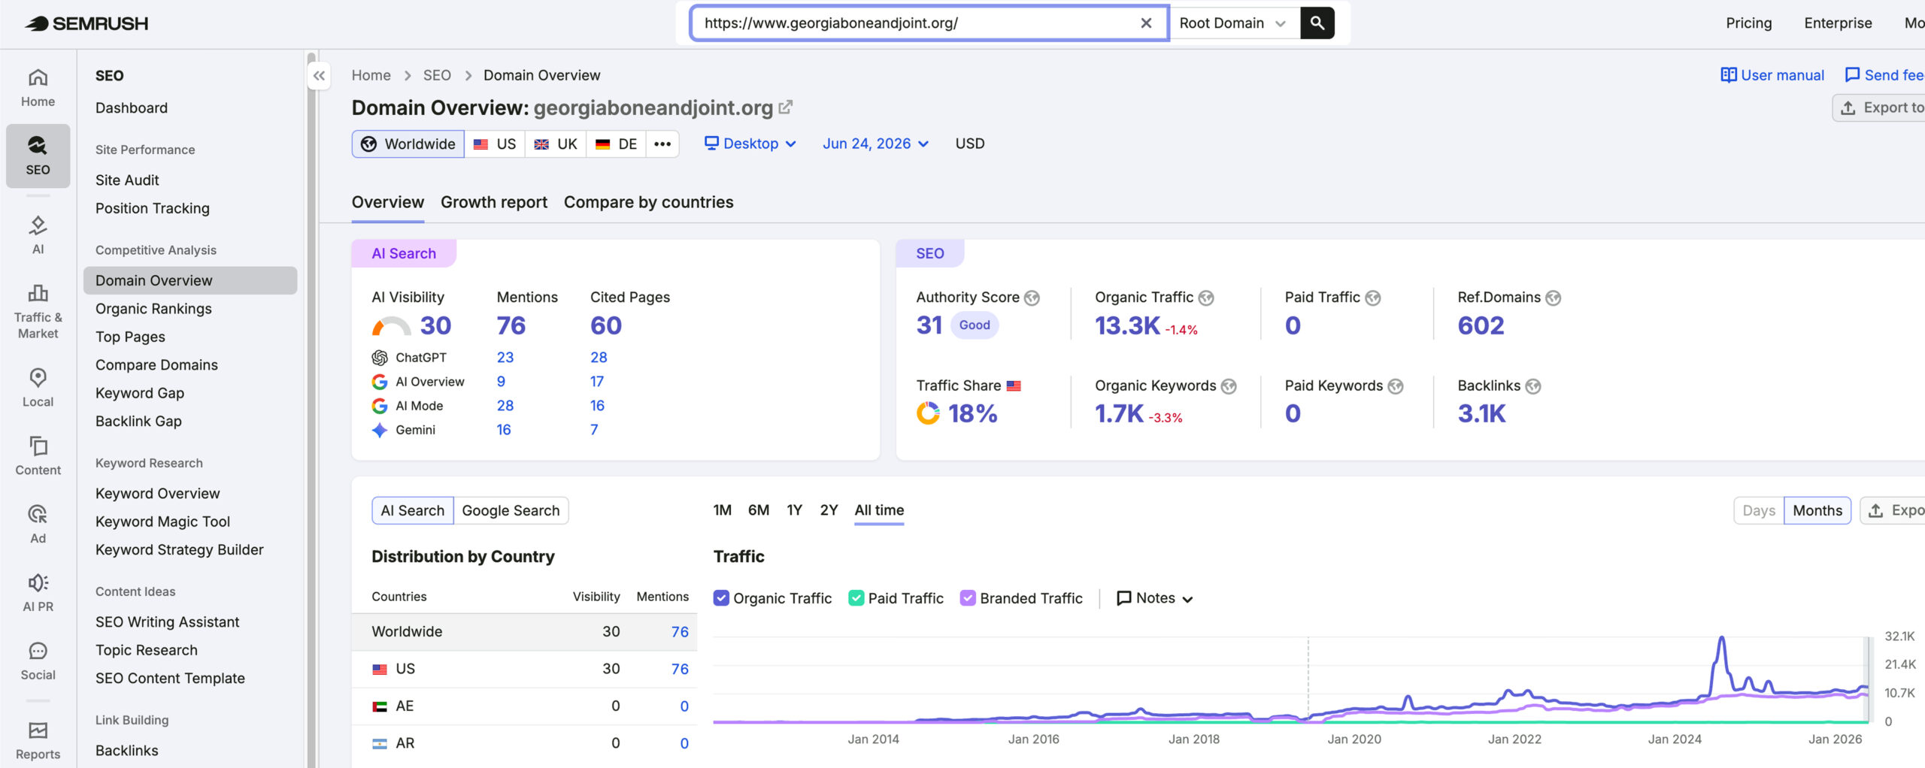Click the magnifier search button
The image size is (1925, 768).
1317,23
